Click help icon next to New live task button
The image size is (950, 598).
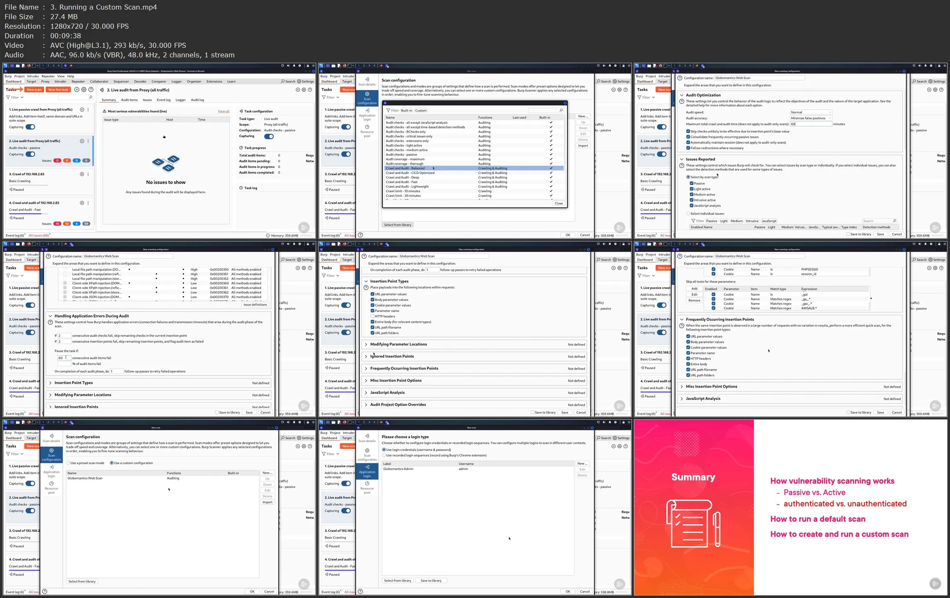coord(91,90)
